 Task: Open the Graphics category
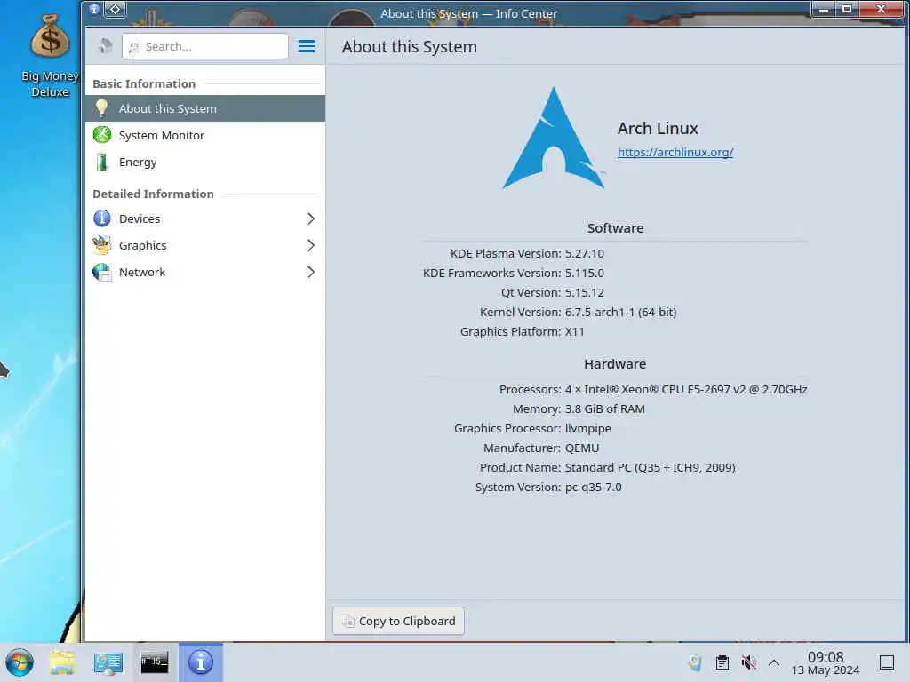point(205,245)
